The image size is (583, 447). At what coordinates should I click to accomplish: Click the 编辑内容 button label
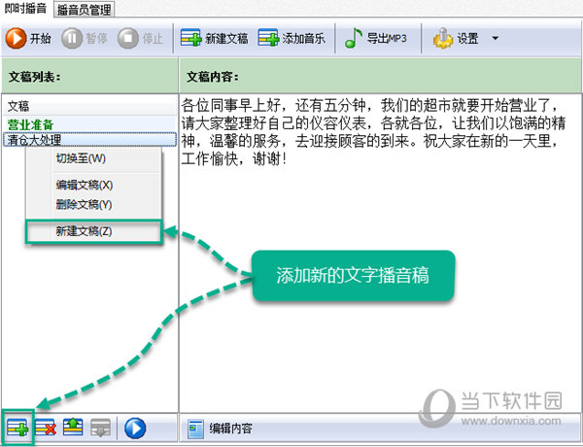point(230,429)
